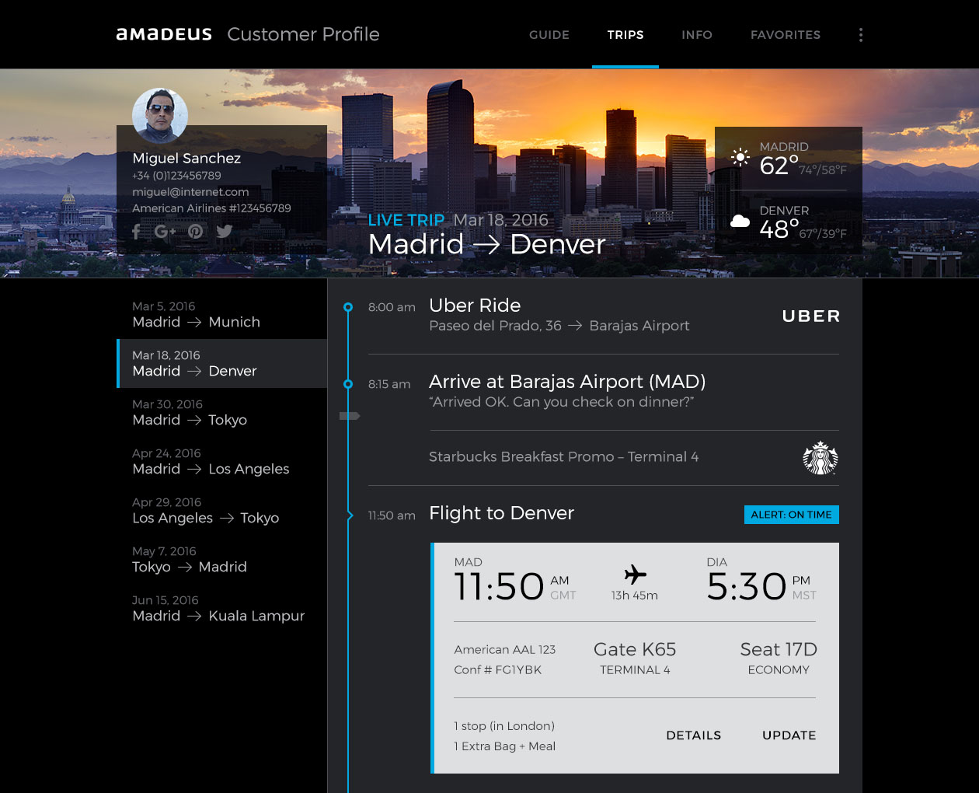Open the Twitter bird icon

pyautogui.click(x=225, y=231)
